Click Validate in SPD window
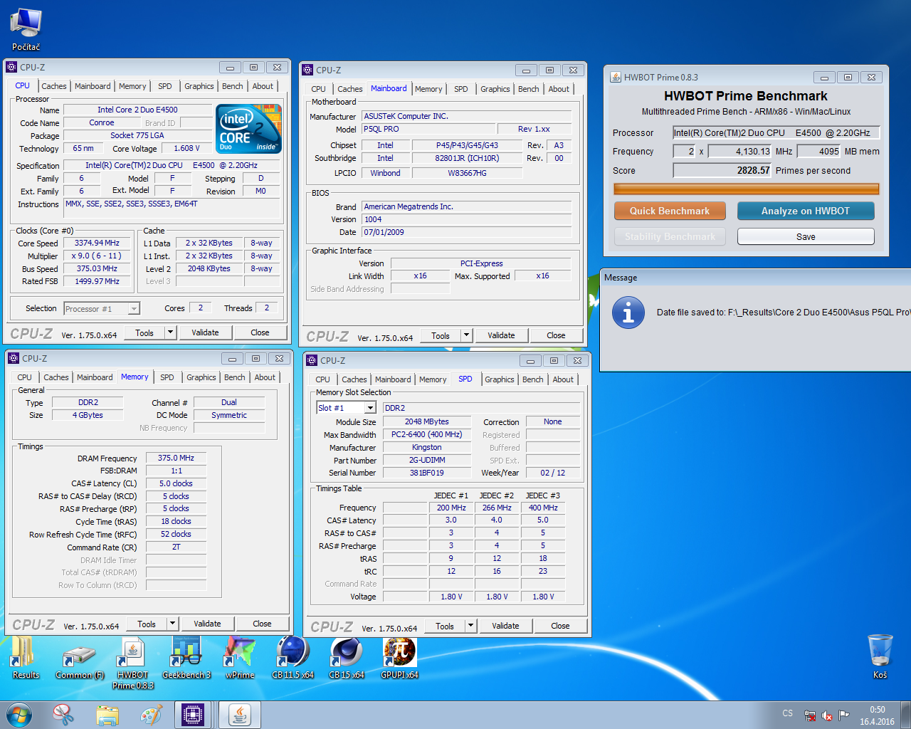 click(x=505, y=626)
